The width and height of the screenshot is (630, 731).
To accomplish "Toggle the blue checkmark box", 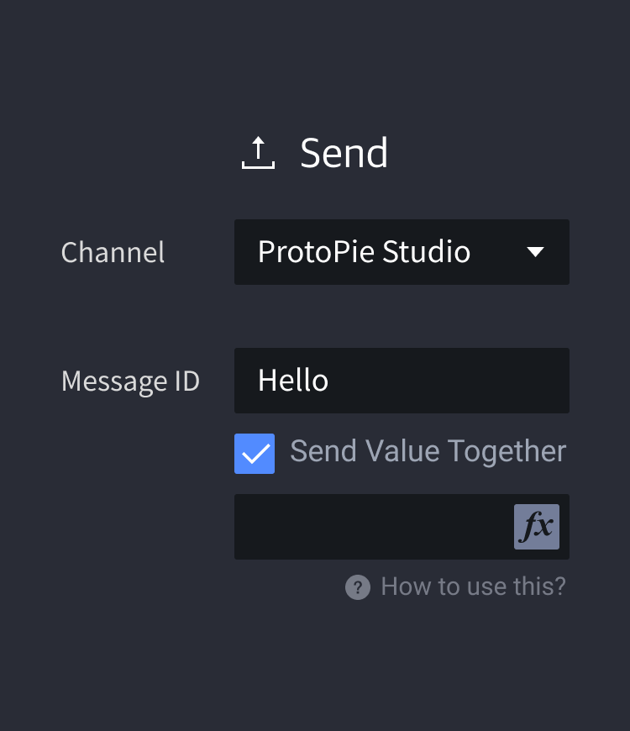I will tap(255, 454).
